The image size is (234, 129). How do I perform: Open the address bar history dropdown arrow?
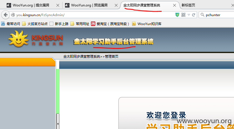[x=189, y=15]
